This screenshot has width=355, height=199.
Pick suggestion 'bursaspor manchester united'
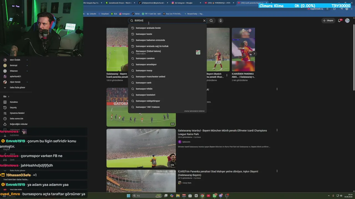(x=167, y=77)
